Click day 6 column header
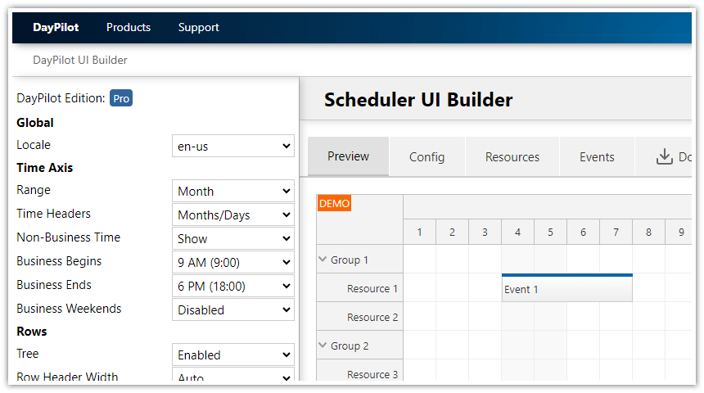 pos(583,232)
